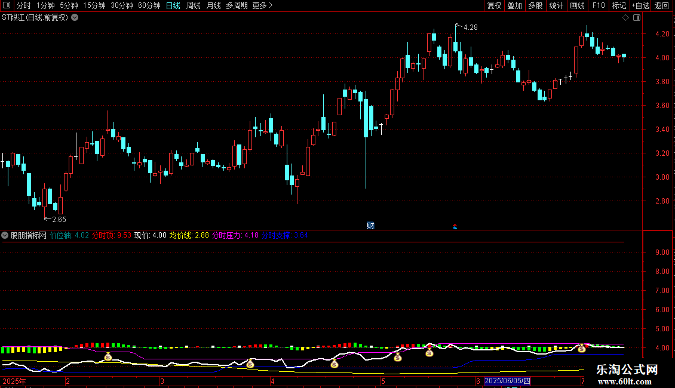Screen dimensions: 675x388
Task: Select the 60分钟 period tab
Action: coord(149,5)
